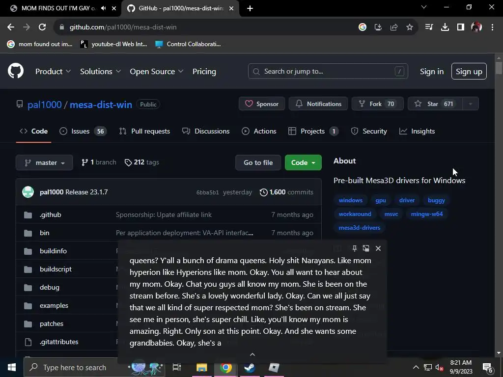This screenshot has height=377, width=503.
Task: Fork the repository
Action: 378,104
